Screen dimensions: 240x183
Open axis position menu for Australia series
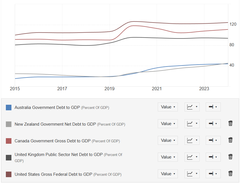pyautogui.click(x=213, y=107)
